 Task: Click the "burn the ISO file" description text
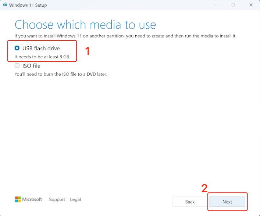coord(61,74)
